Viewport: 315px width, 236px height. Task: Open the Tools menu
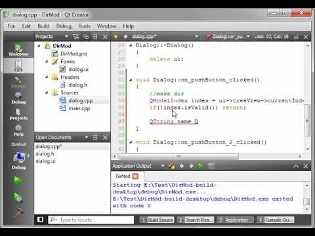(85, 26)
